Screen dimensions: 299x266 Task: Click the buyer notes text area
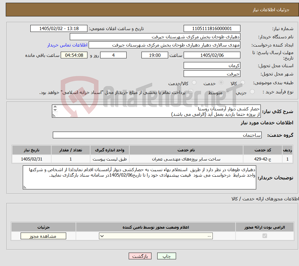click(139, 178)
